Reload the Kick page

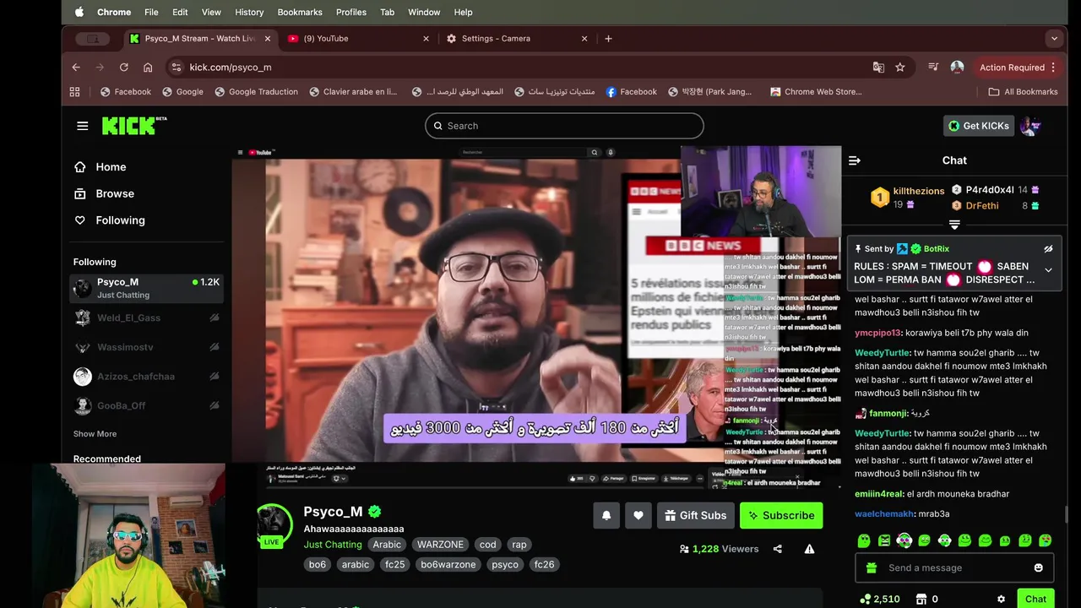[124, 68]
